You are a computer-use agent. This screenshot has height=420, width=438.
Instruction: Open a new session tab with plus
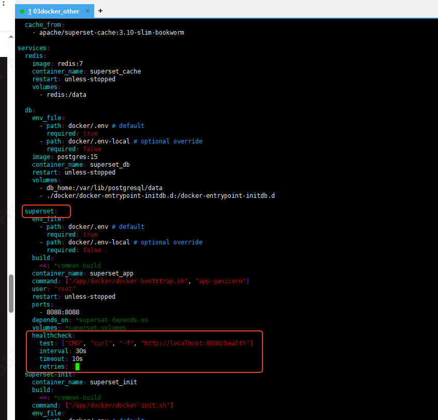(x=100, y=11)
